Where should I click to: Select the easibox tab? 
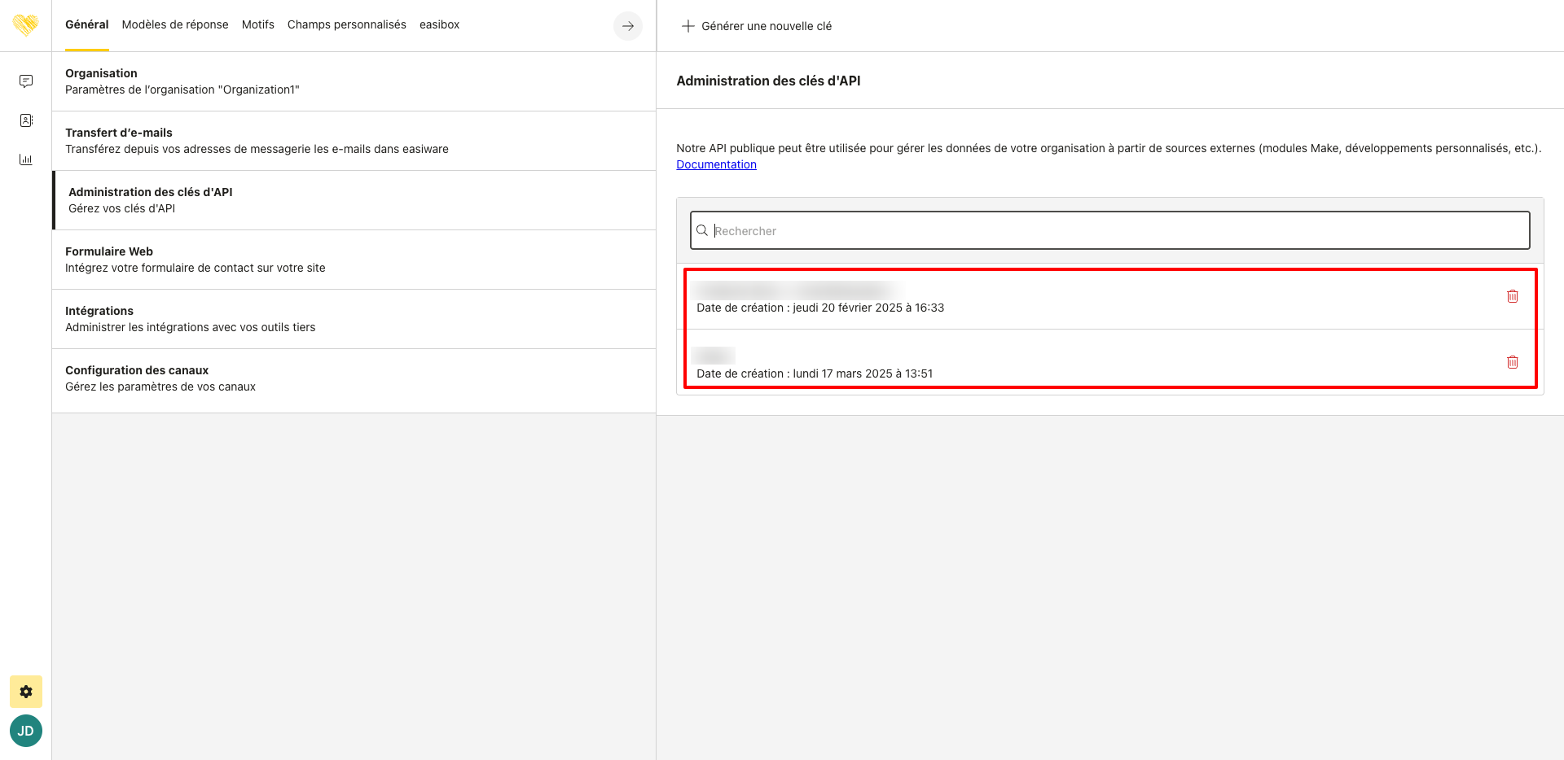coord(439,24)
